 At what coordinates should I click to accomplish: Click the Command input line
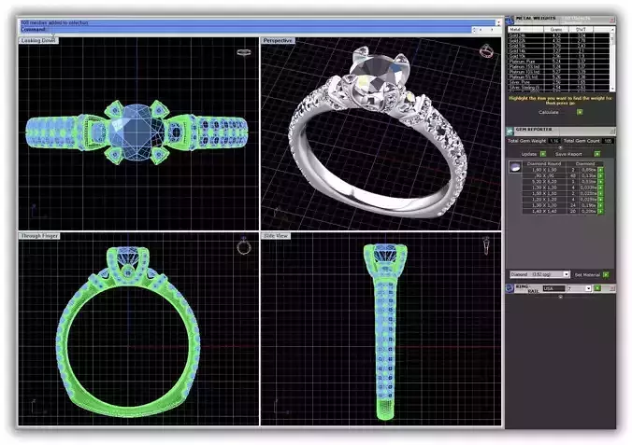point(246,30)
